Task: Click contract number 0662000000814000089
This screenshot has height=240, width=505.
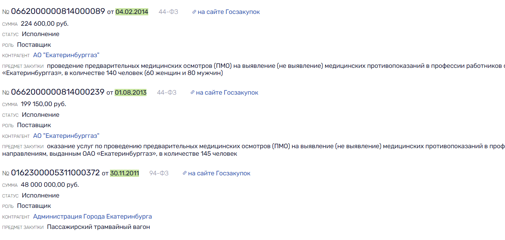Action: (x=58, y=11)
